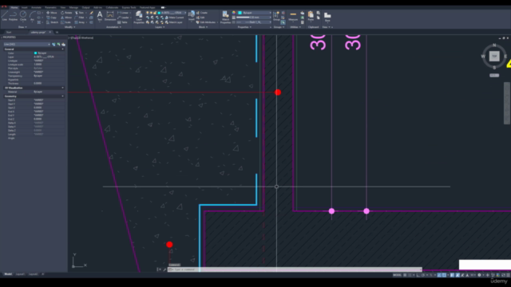Screen dimensions: 511x287
Task: Click the Leader annotation button
Action: point(124,18)
